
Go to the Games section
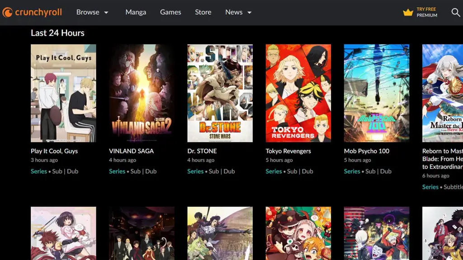click(170, 12)
